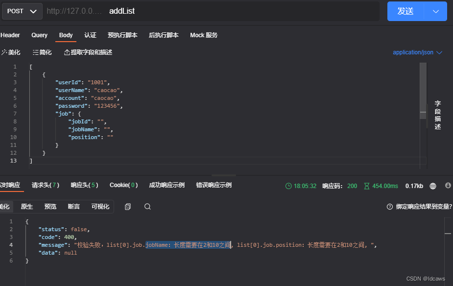Select the 可视化 visualization view
This screenshot has width=453, height=286.
100,207
